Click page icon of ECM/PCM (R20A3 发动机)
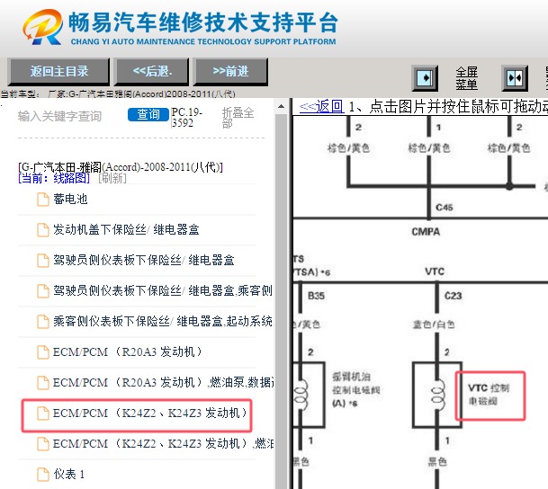548x489 pixels. (x=43, y=351)
